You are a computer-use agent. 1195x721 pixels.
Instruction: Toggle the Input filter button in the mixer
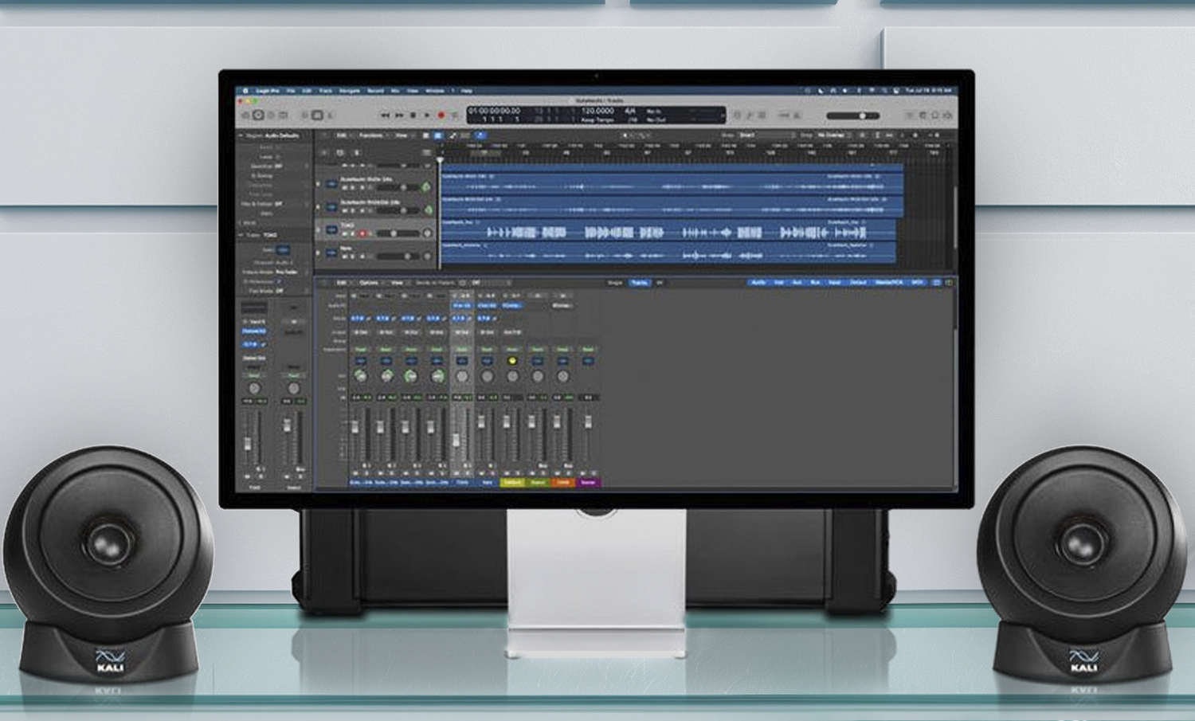click(x=834, y=283)
